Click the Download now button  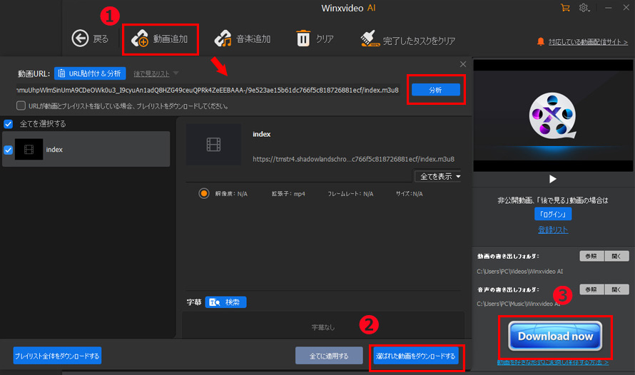555,336
